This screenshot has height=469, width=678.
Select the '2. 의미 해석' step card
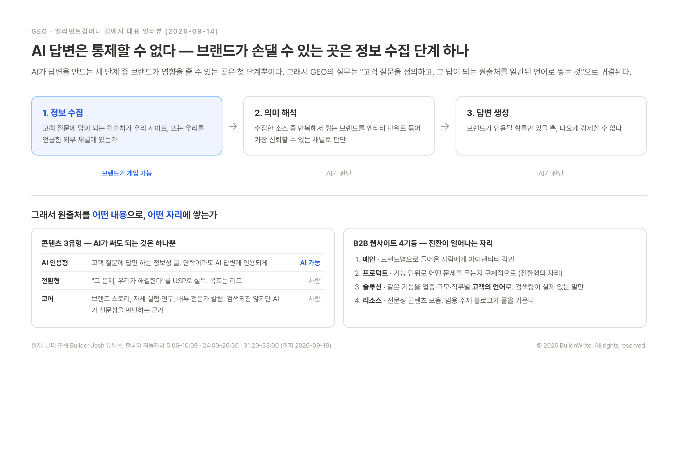coord(339,126)
